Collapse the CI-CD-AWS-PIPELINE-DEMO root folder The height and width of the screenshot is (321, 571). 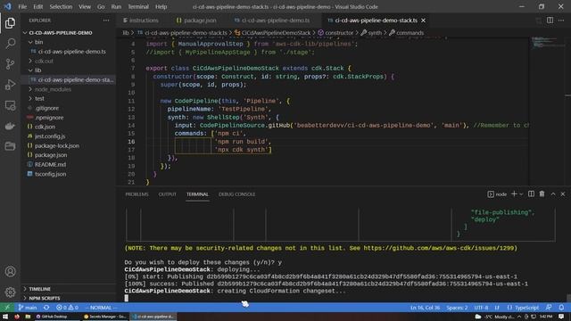coord(68,33)
